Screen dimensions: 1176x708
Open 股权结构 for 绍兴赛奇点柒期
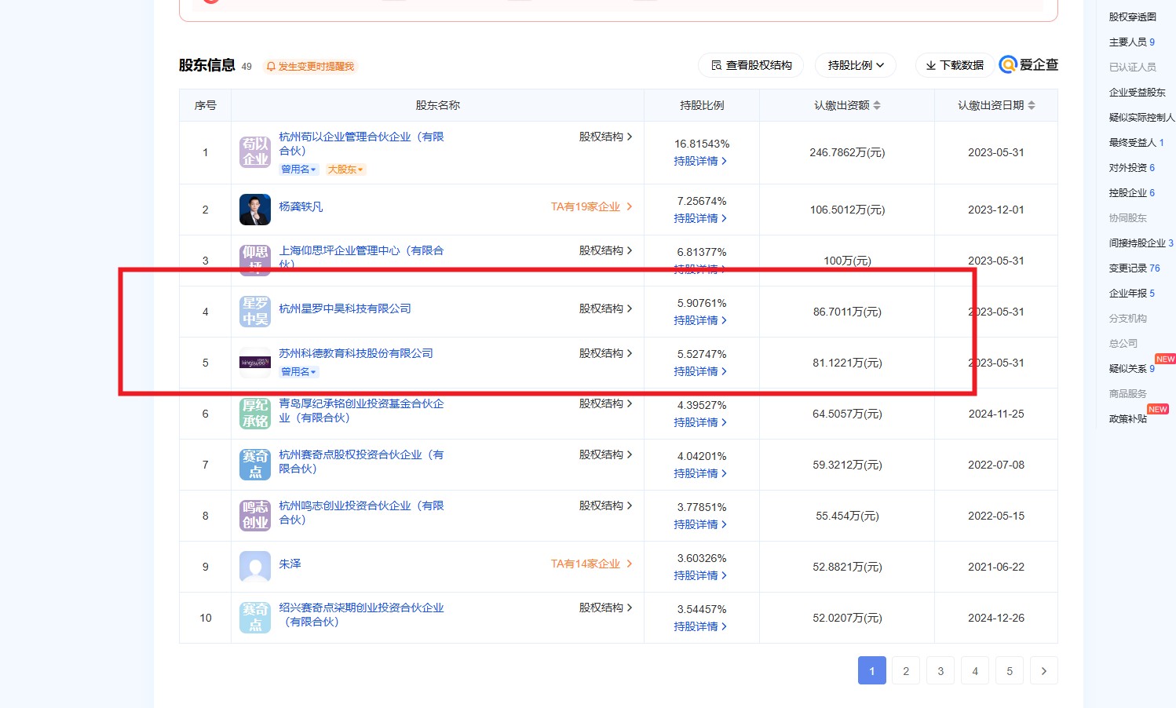pyautogui.click(x=606, y=608)
